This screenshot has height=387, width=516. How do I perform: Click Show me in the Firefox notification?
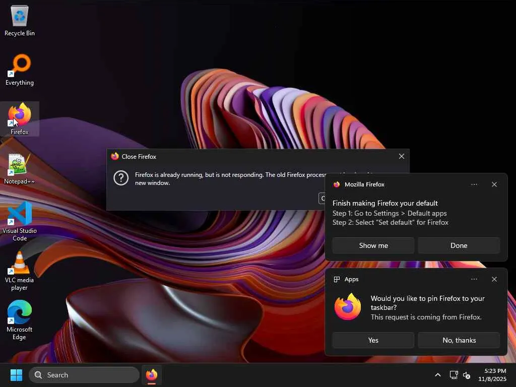373,245
